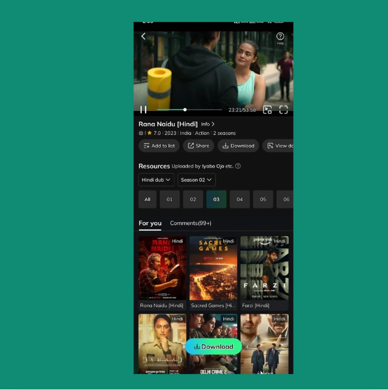The image size is (388, 390).
Task: Enter fullscreen video mode
Action: point(283,110)
